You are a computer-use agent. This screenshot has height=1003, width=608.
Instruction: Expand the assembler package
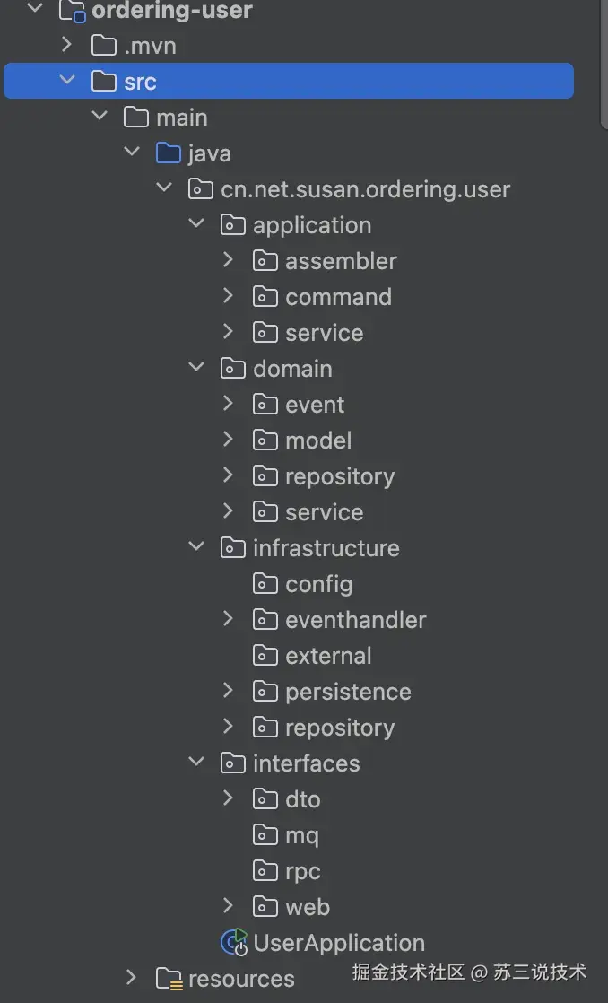point(229,260)
